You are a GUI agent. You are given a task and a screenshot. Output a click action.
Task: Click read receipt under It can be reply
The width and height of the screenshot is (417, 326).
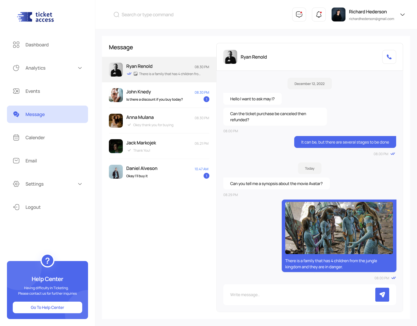pyautogui.click(x=393, y=154)
